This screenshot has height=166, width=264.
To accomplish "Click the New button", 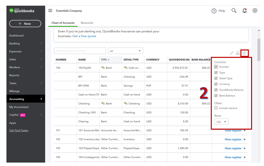I will [x=25, y=24].
